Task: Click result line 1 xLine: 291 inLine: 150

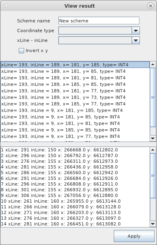Action: (x=60, y=150)
